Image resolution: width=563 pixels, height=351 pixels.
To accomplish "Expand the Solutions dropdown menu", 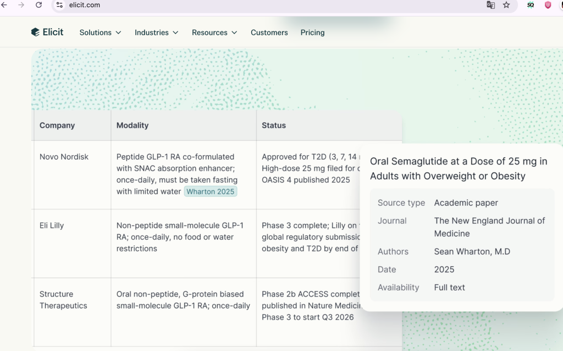I will pyautogui.click(x=100, y=32).
